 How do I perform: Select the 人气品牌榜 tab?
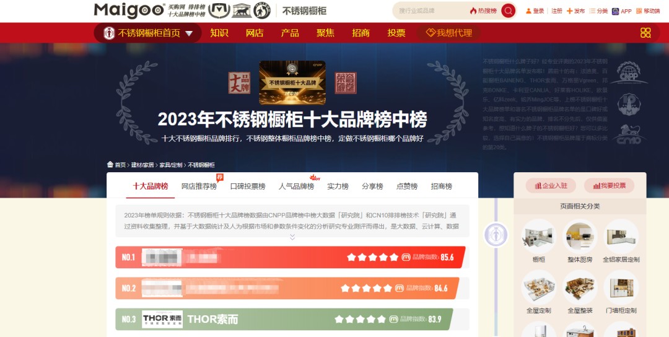pos(297,186)
